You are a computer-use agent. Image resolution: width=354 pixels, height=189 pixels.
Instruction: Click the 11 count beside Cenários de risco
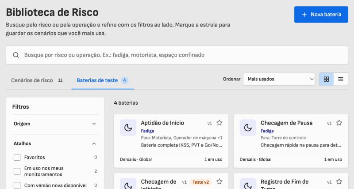[x=60, y=80]
